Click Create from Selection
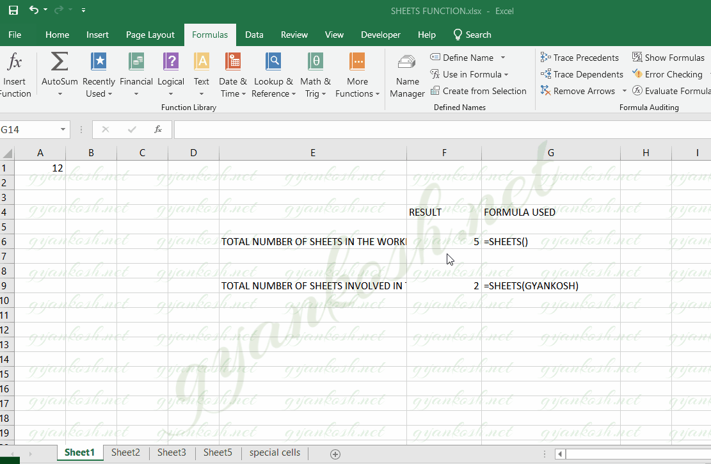 pos(479,91)
